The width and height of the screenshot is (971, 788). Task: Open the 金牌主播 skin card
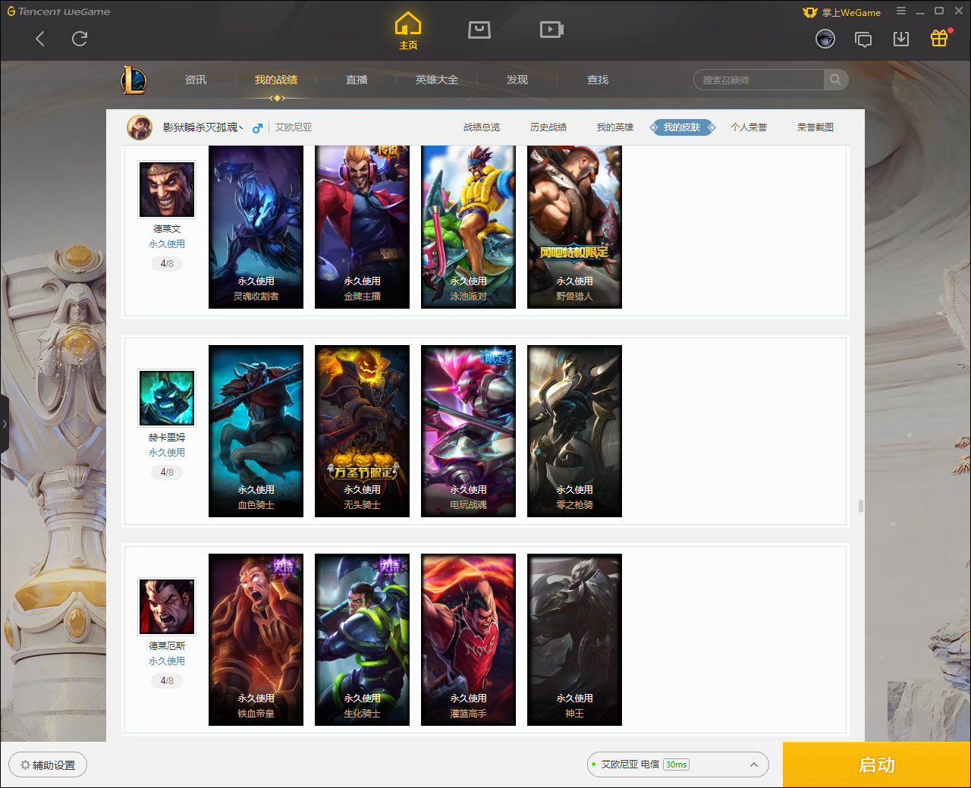tap(362, 227)
